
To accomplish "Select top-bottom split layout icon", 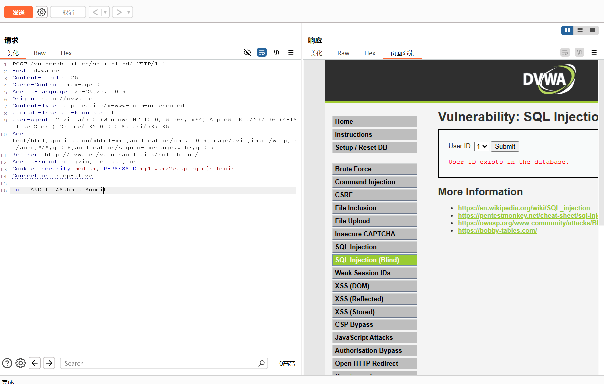I will click(580, 30).
